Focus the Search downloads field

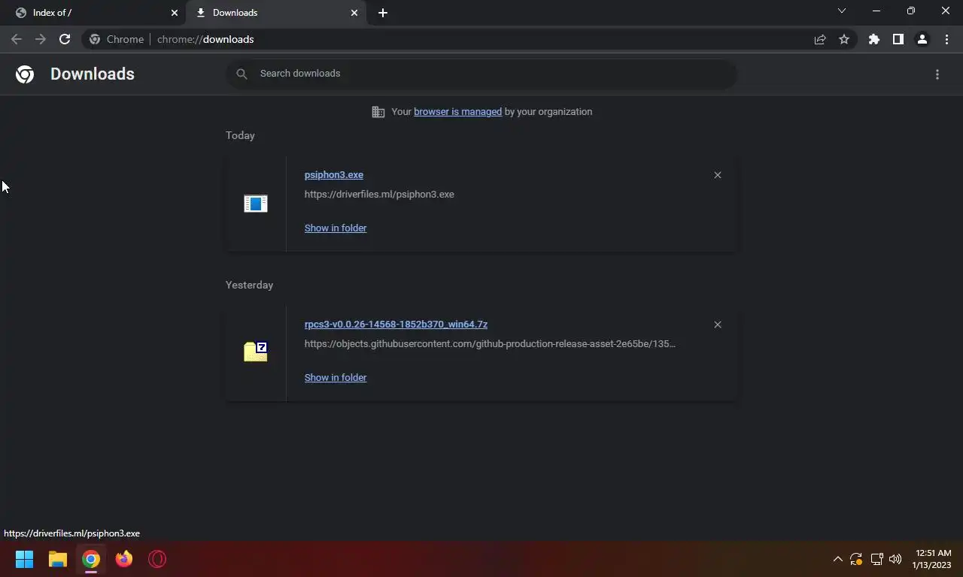[481, 74]
